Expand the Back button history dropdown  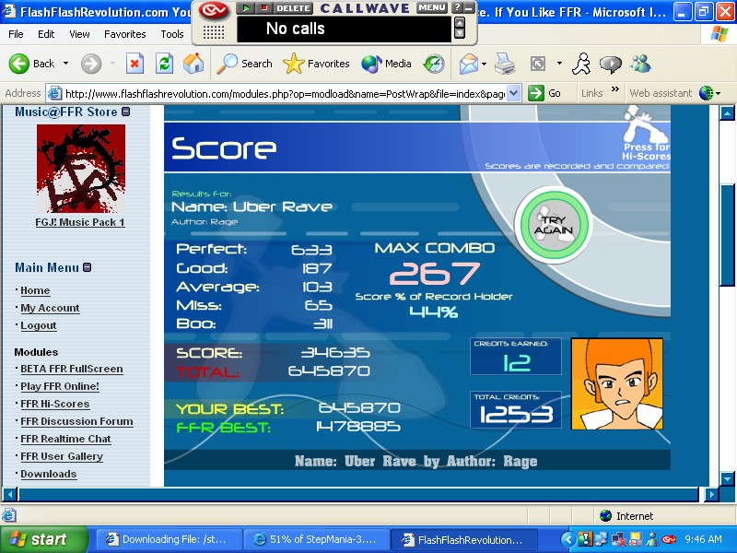(x=65, y=63)
